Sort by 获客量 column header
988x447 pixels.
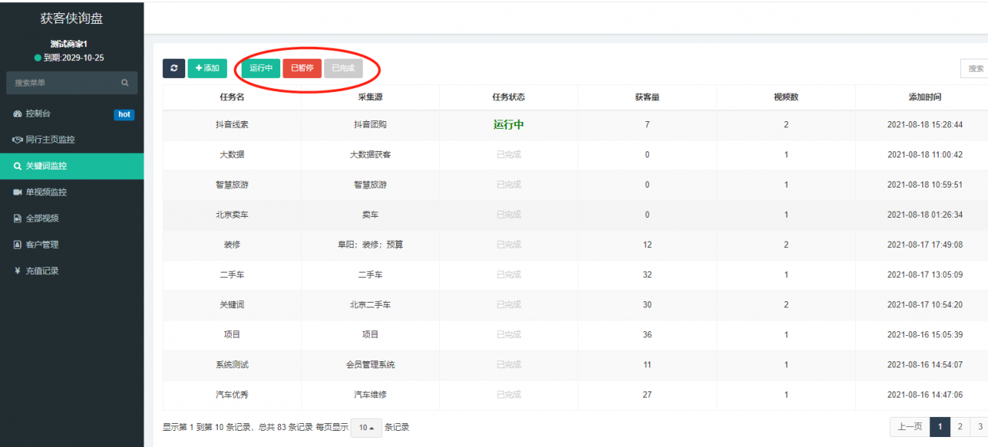point(647,97)
